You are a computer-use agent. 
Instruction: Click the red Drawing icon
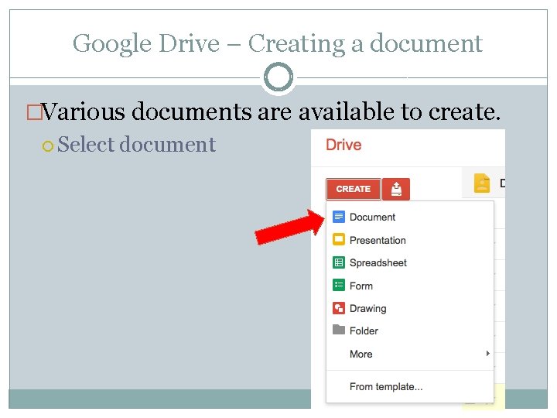click(339, 308)
